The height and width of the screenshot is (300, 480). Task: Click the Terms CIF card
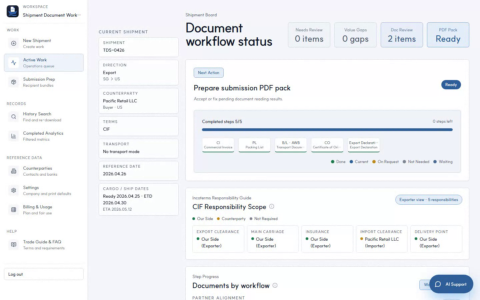pos(139,126)
